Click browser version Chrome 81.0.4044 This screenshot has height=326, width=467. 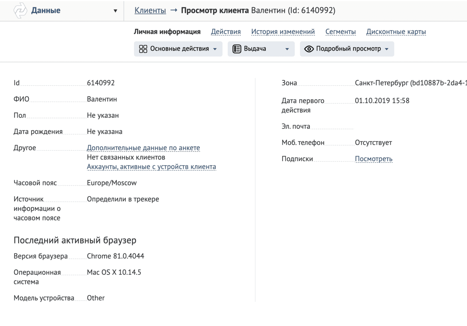pyautogui.click(x=116, y=256)
